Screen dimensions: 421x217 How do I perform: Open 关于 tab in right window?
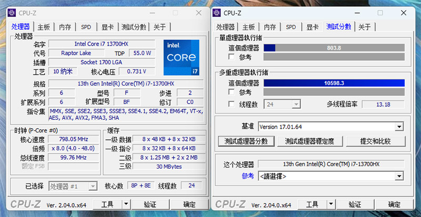click(x=365, y=27)
